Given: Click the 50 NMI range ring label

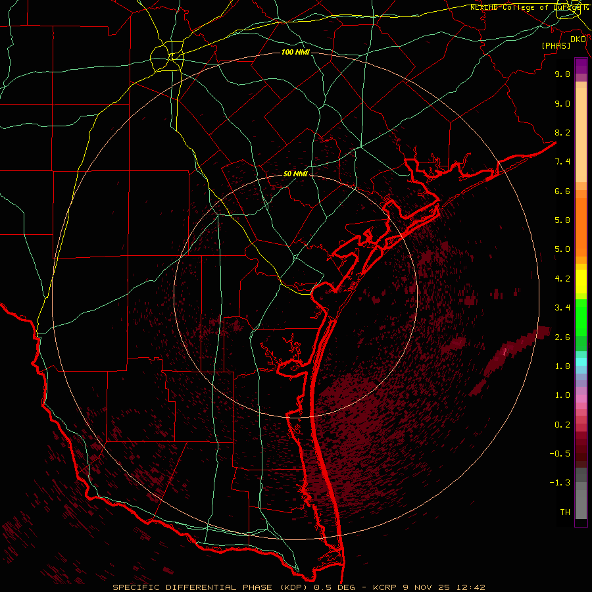Looking at the screenshot, I should [295, 174].
